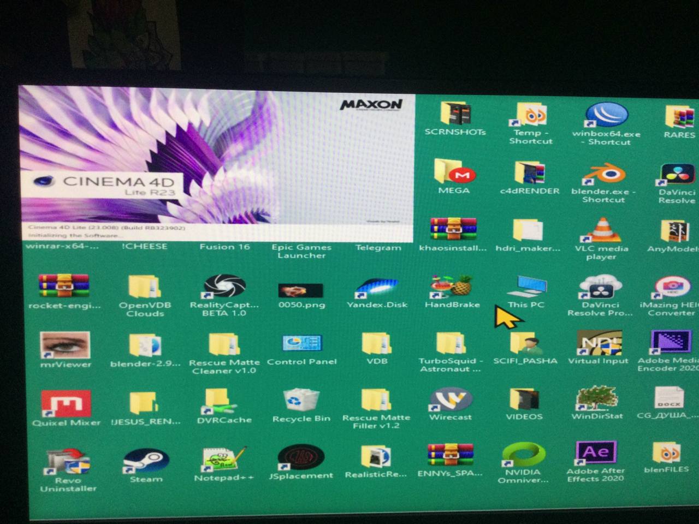The height and width of the screenshot is (524, 699).
Task: Select the winrar-x64 label
Action: click(x=62, y=246)
